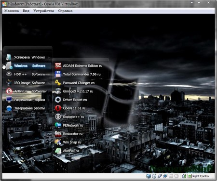Click the AIDA64 red 64 icon
This screenshot has height=181, width=217.
(58, 65)
